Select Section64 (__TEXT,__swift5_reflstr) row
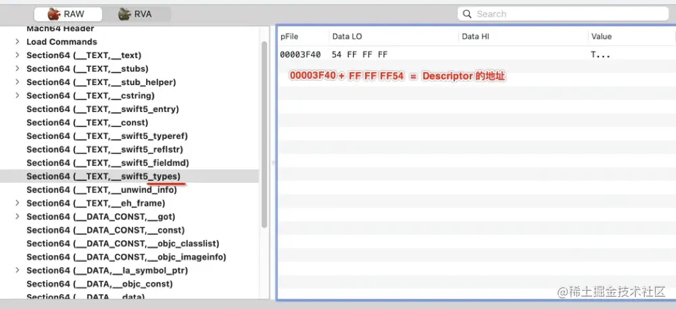The width and height of the screenshot is (676, 309). pos(129,149)
